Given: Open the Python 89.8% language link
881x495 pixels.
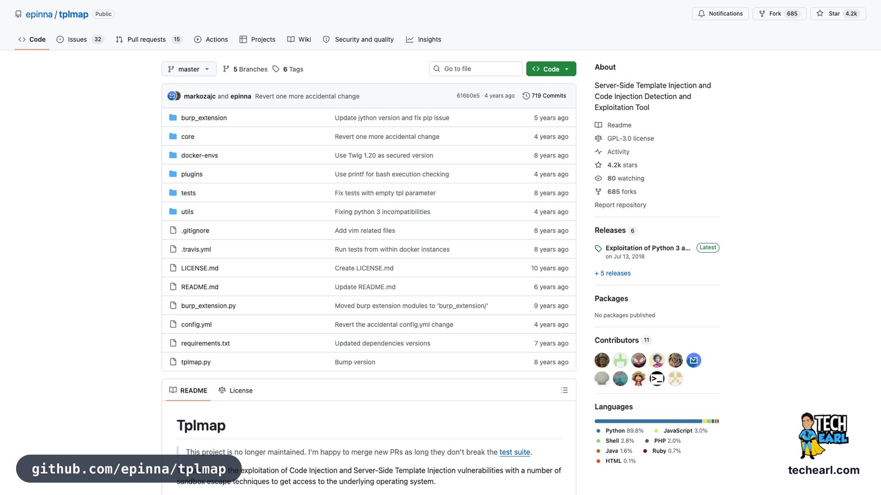Looking at the screenshot, I should coord(619,431).
